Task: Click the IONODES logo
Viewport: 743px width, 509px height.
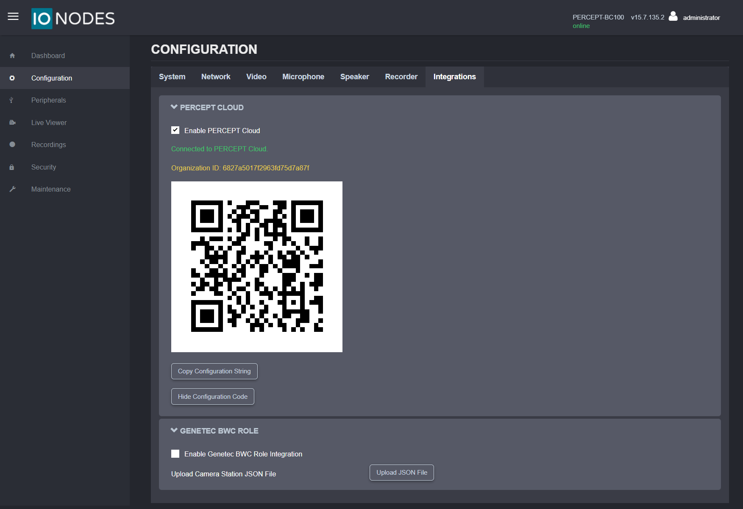Action: pyautogui.click(x=73, y=19)
